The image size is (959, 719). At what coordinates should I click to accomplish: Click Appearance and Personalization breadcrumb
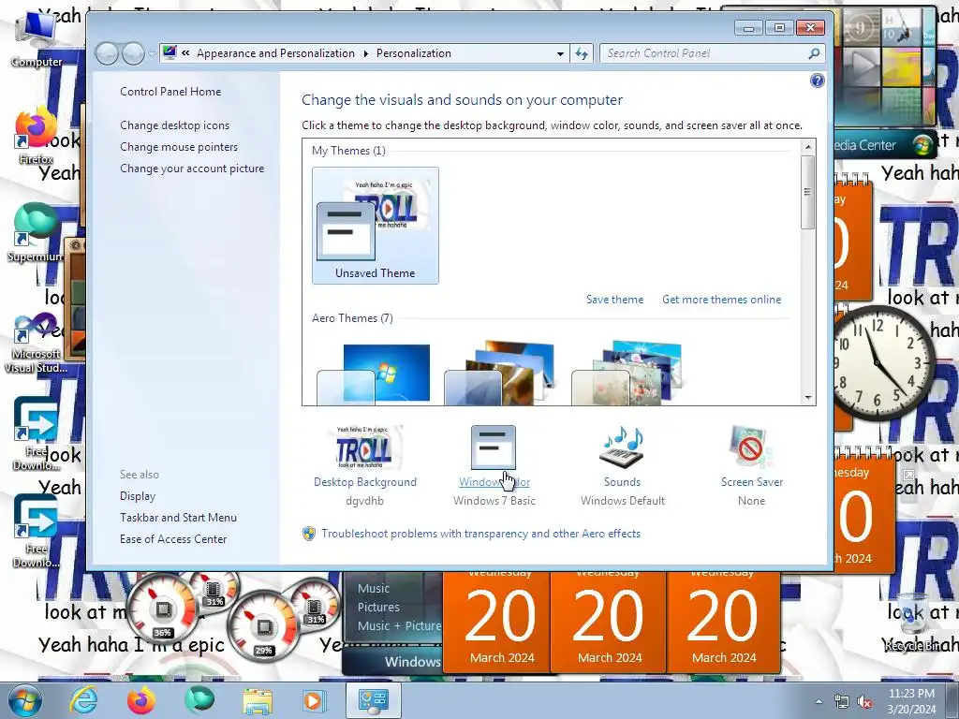pos(275,53)
